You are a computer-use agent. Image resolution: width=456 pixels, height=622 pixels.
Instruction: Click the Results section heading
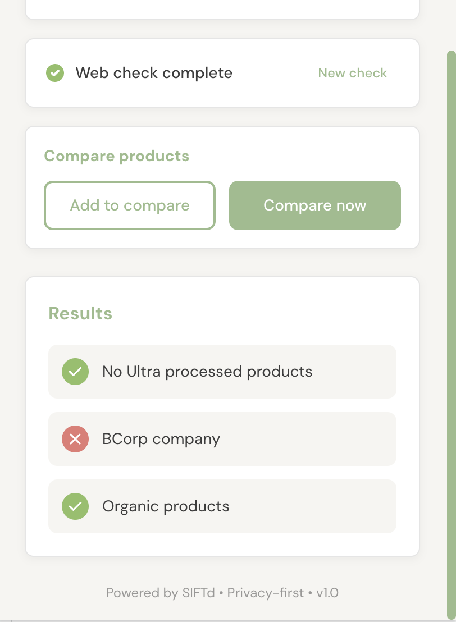pyautogui.click(x=80, y=313)
